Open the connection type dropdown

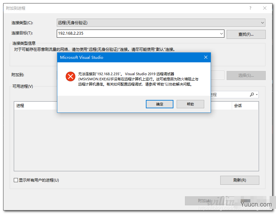(161, 23)
